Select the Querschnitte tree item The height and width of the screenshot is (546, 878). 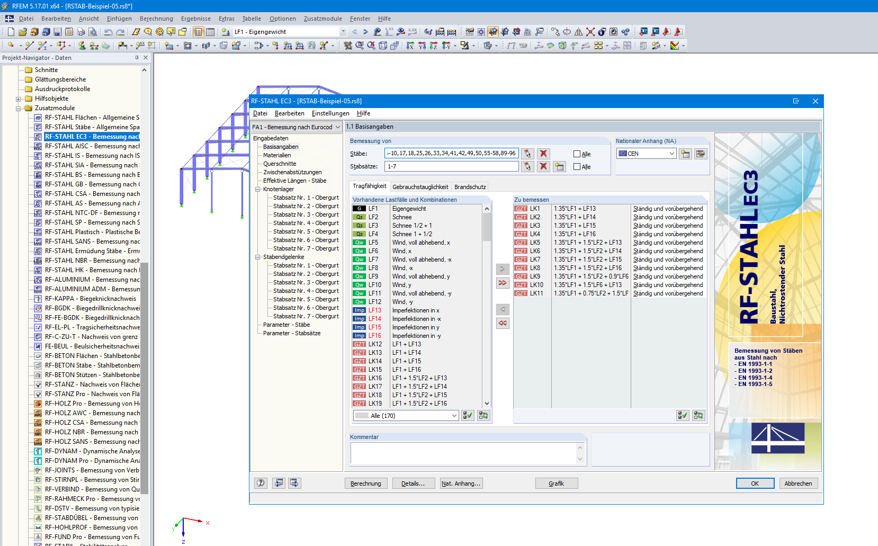(280, 164)
